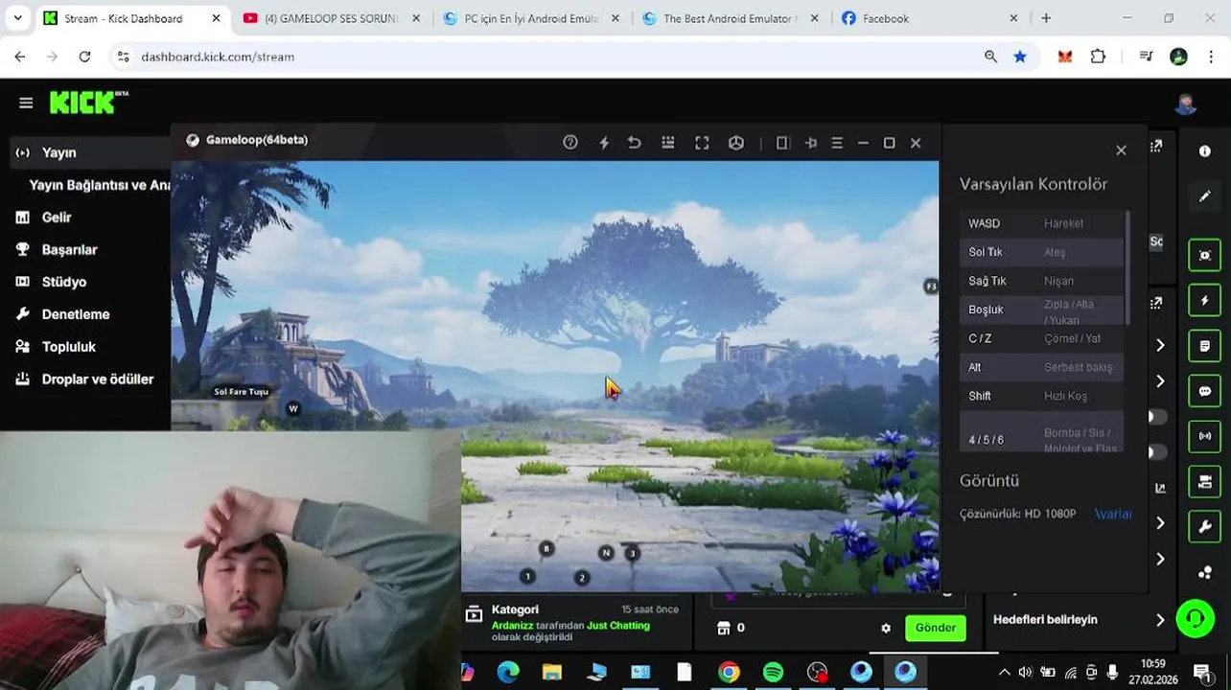
Task: Open the chat shop store icon
Action: 724,628
